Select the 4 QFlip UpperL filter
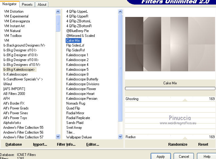 point(77,11)
